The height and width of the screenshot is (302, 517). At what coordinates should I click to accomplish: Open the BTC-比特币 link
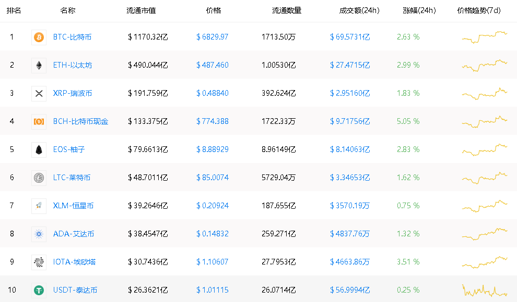pyautogui.click(x=72, y=37)
